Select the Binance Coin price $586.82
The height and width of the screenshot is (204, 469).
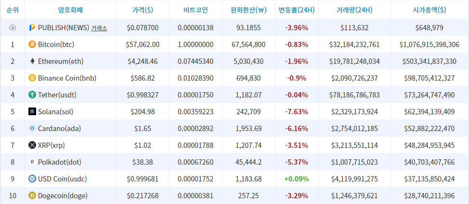143,78
